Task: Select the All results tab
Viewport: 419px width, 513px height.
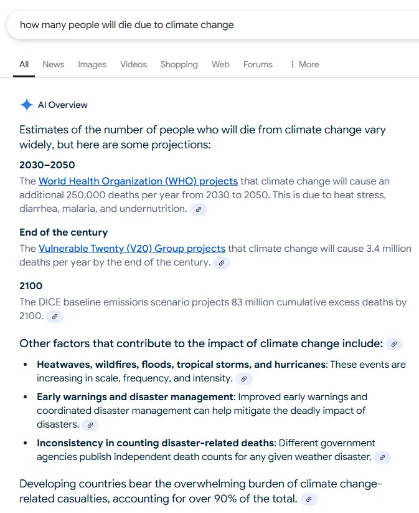Action: coord(24,64)
